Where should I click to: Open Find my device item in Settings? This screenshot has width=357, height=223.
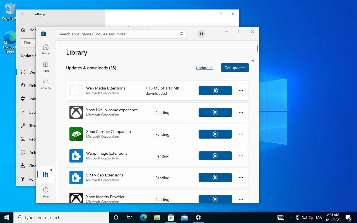click(26, 166)
